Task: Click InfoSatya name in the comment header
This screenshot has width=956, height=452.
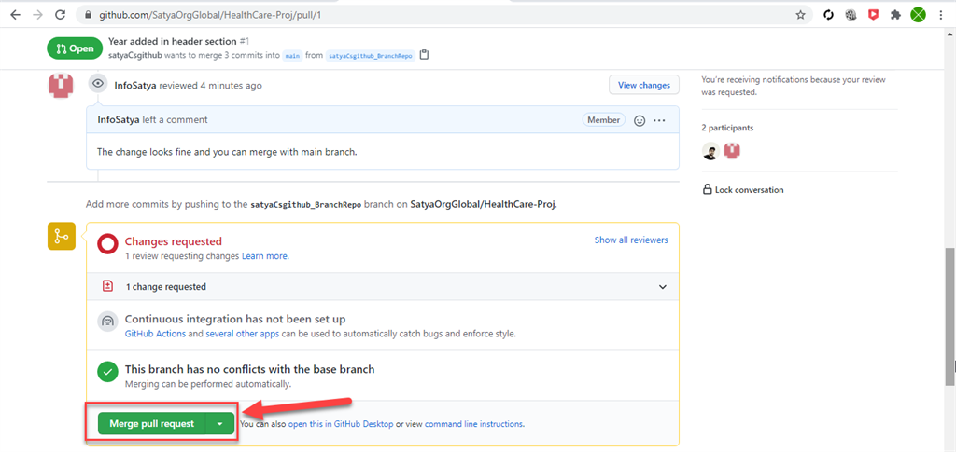Action: [119, 120]
